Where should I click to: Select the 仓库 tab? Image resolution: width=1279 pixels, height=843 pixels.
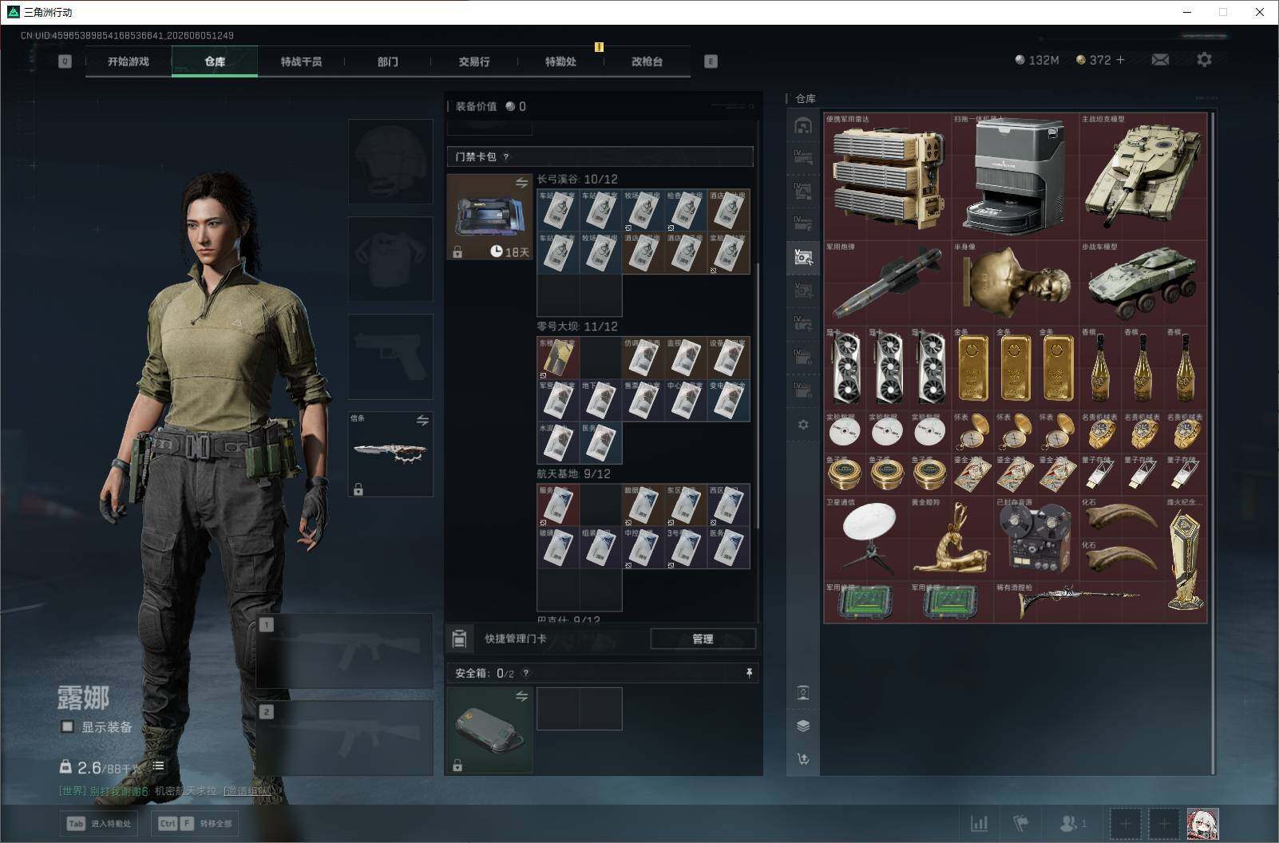pyautogui.click(x=215, y=61)
